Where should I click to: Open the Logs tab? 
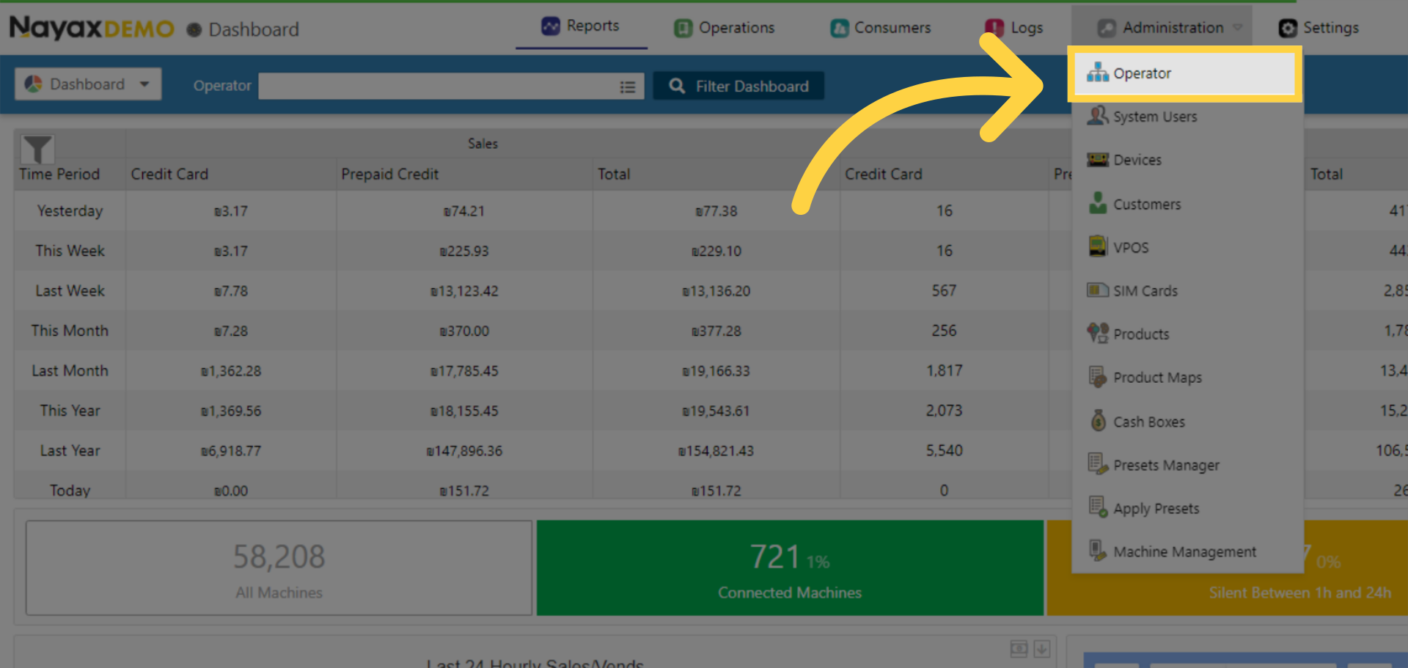click(1014, 28)
